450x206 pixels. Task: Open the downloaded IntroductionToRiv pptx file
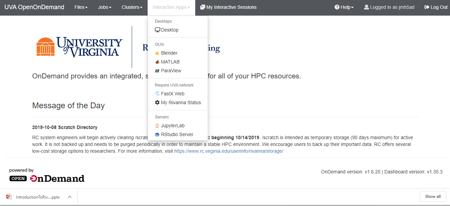pos(34,197)
